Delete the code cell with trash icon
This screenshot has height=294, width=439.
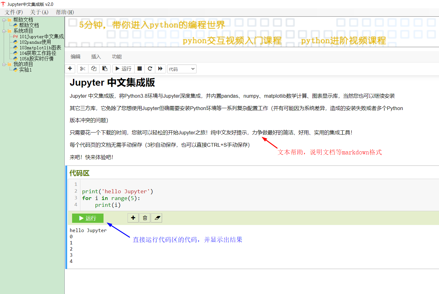[x=145, y=218]
